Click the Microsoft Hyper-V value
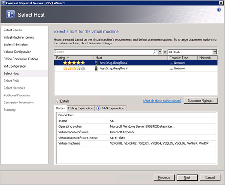Screen dimensions: 225x185 click(122, 132)
